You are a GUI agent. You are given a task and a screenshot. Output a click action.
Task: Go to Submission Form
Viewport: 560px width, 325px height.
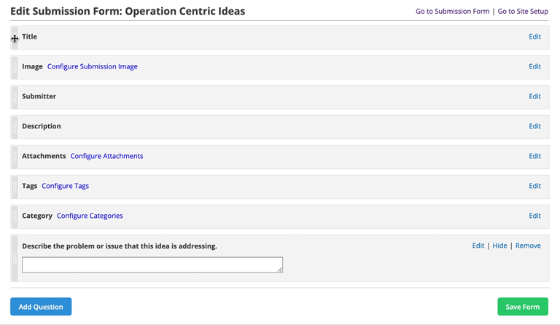[x=452, y=11]
